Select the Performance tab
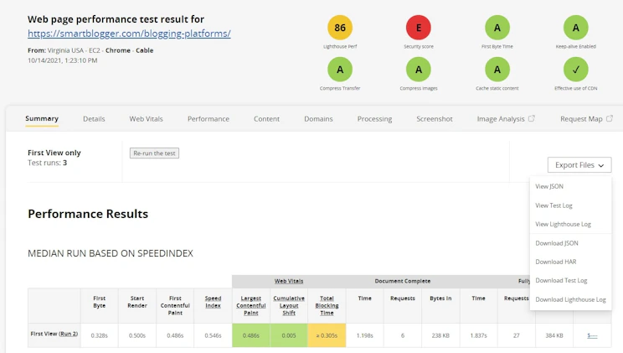This screenshot has width=623, height=353. click(x=209, y=118)
